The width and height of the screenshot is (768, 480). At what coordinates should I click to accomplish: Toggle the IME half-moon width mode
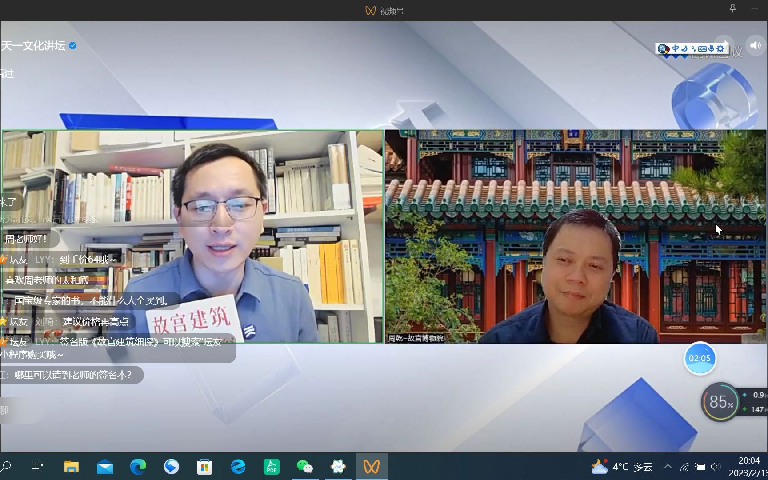pyautogui.click(x=684, y=48)
